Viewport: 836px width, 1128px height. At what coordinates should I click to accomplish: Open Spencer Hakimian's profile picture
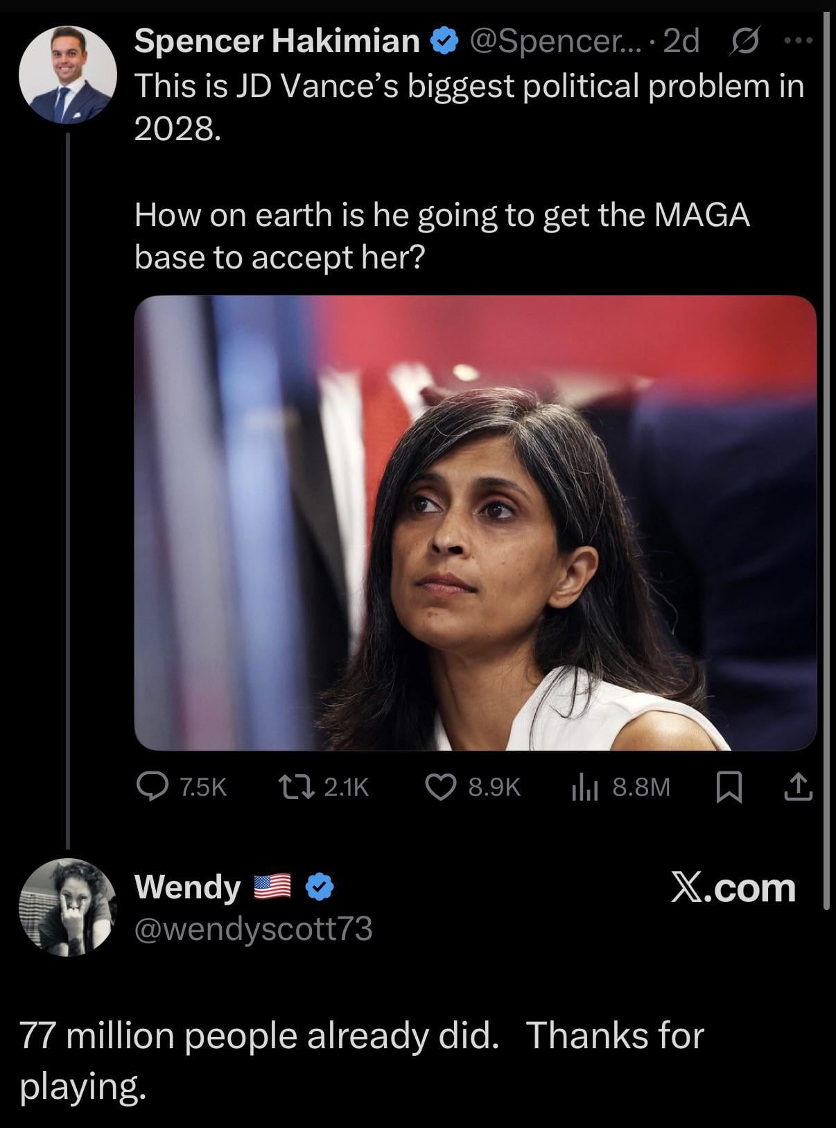[x=67, y=75]
